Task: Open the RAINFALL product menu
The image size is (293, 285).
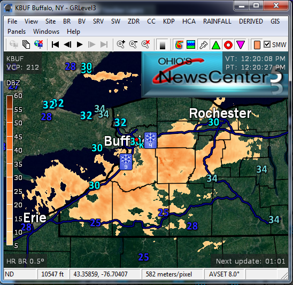Action: [x=217, y=21]
